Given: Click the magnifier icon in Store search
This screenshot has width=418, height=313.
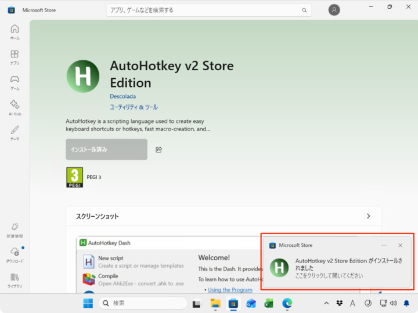Looking at the screenshot, I should (x=304, y=10).
